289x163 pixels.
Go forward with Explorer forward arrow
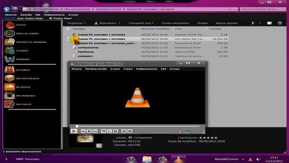pyautogui.click(x=15, y=9)
